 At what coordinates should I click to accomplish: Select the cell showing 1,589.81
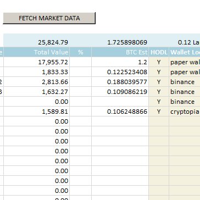click(37, 112)
